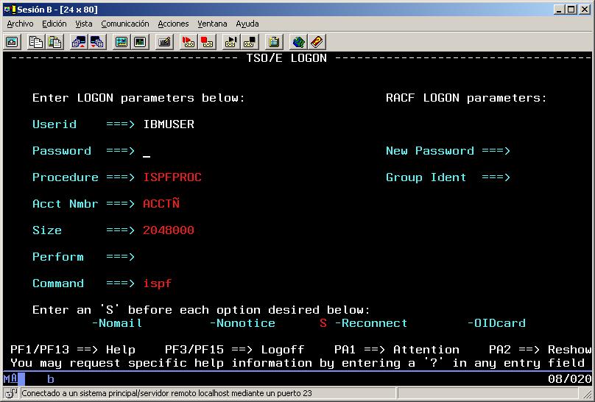Screen dimensions: 595x402
Task: Click the Receive File from Host icon
Action: pyautogui.click(x=97, y=42)
